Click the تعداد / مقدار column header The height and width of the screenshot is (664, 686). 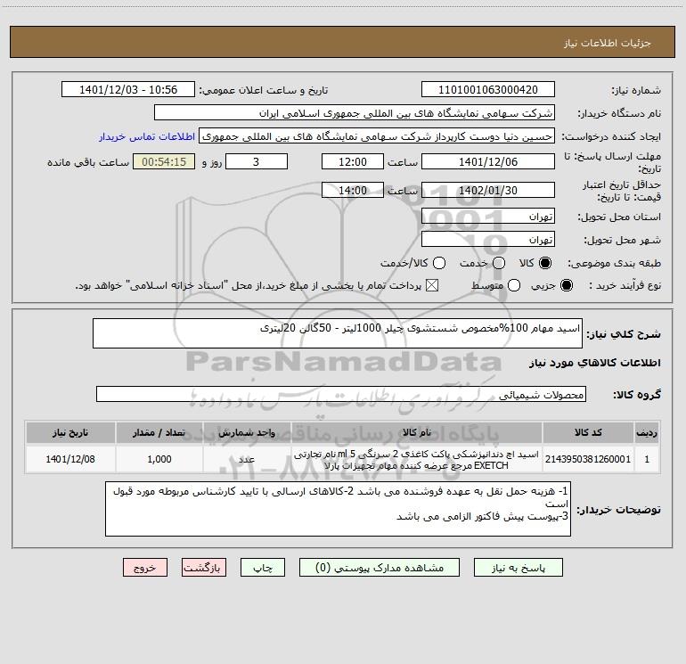click(159, 432)
